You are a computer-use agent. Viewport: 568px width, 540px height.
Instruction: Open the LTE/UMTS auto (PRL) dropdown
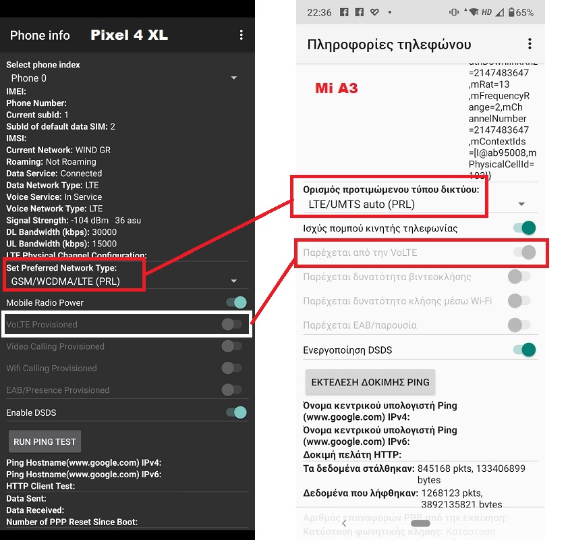point(521,204)
